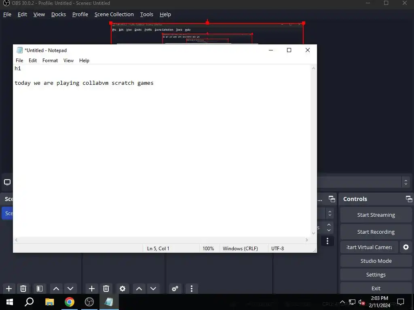
Task: Click muted volume tray icon
Action: [x=362, y=302]
